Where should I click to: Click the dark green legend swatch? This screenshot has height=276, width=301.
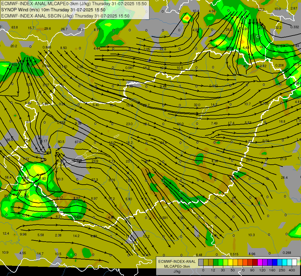[216, 263]
